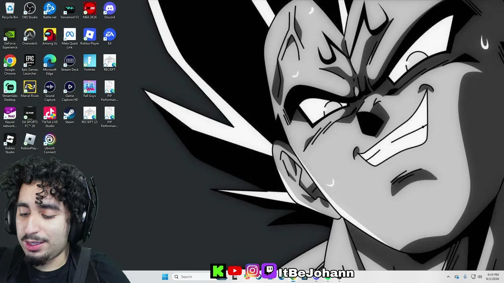The width and height of the screenshot is (504, 283).
Task: Select the RECIEPT document file
Action: click(x=109, y=63)
